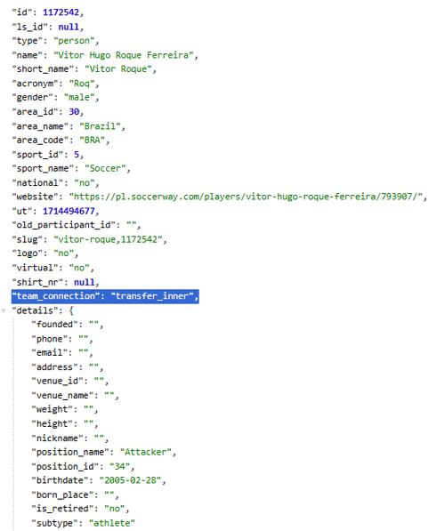Click the "height" key
The width and height of the screenshot is (445, 531).
click(52, 424)
